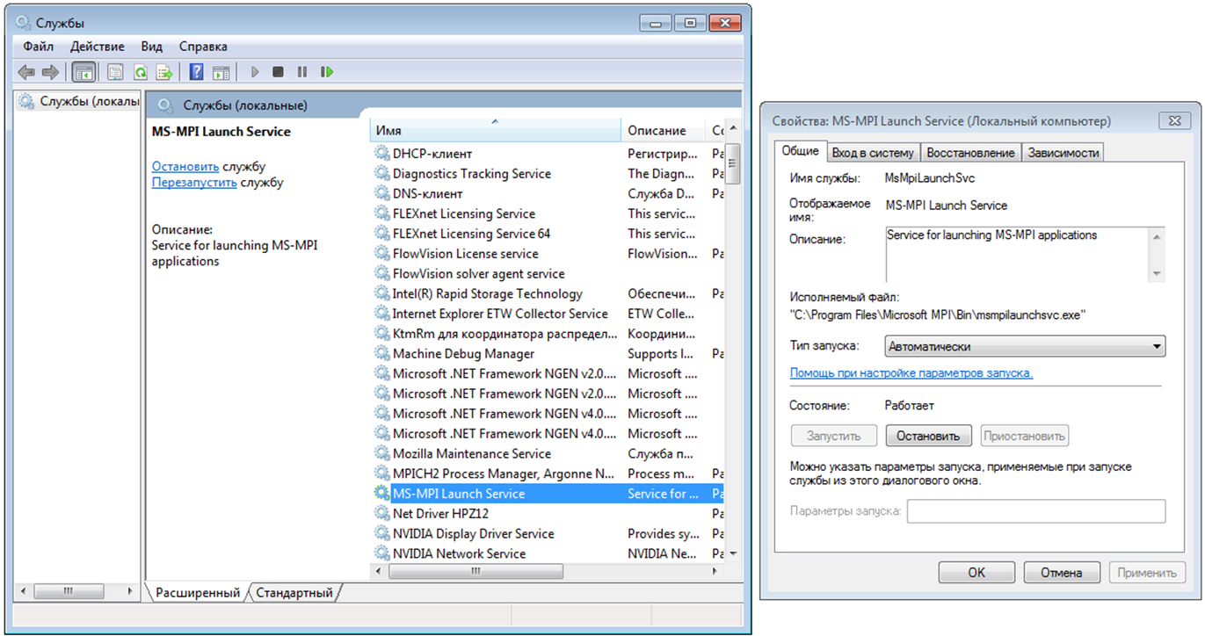Click gear icon of NVIDIA Network Service
Screen dimensions: 1205x636
[382, 553]
